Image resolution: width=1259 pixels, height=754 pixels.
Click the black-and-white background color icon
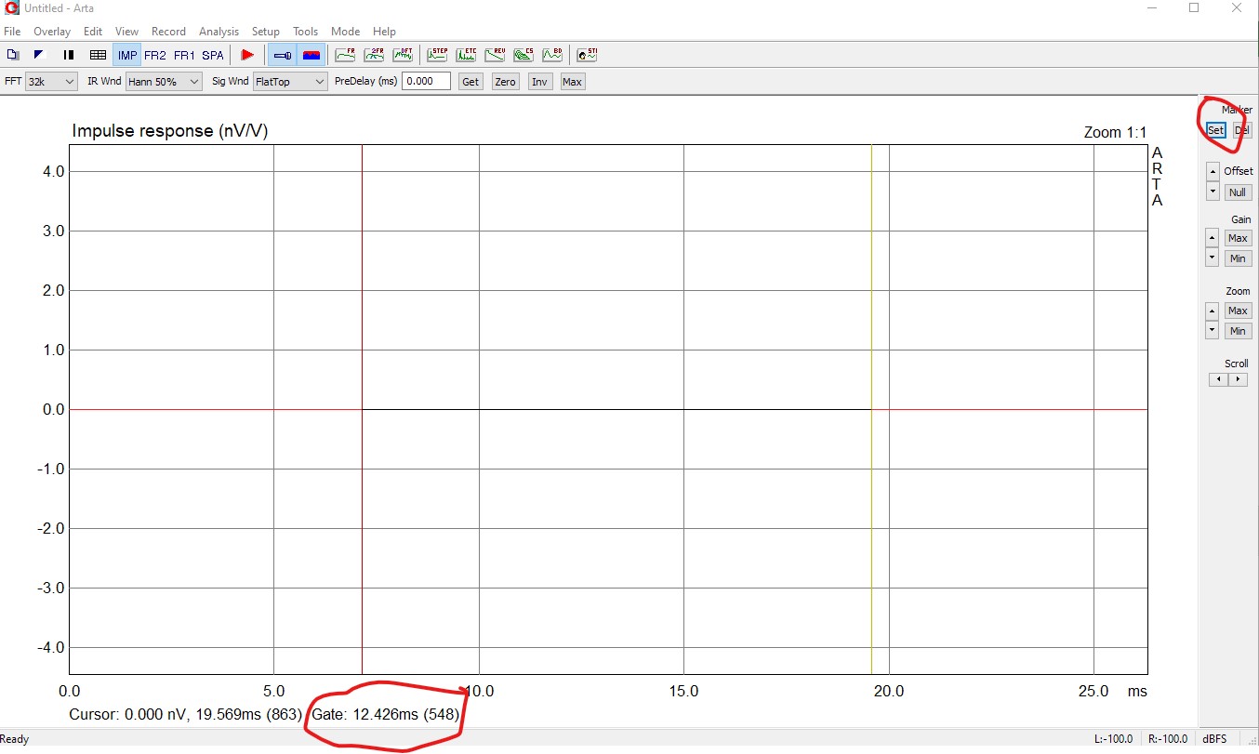click(40, 55)
